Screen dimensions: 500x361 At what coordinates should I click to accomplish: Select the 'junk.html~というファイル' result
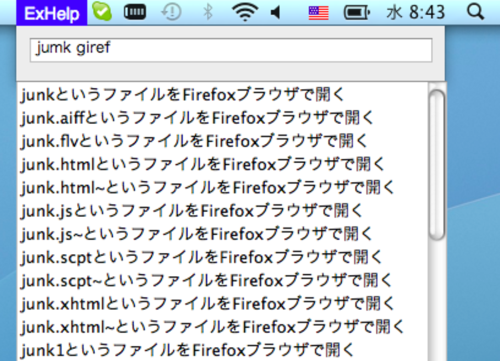coord(222,187)
